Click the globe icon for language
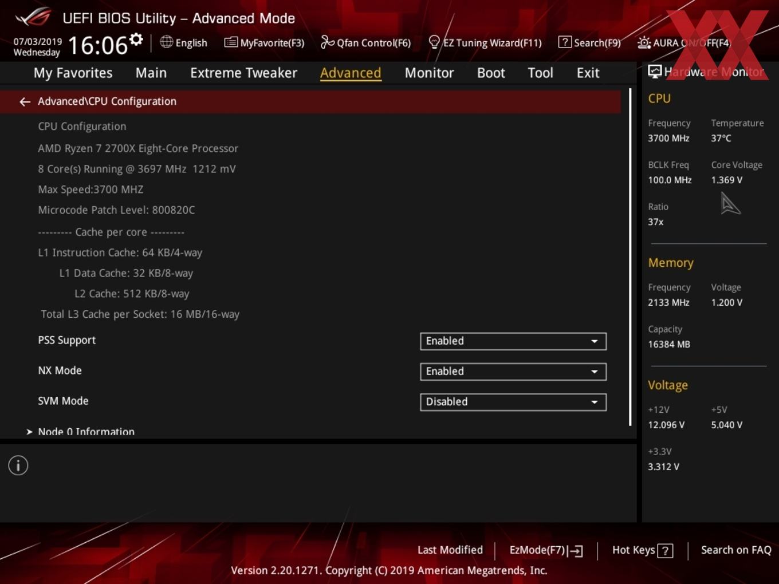 (166, 42)
